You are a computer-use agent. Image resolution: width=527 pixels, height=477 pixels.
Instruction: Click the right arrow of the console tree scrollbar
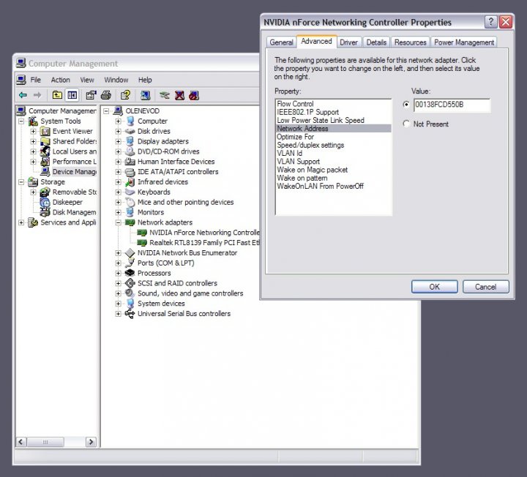91,442
